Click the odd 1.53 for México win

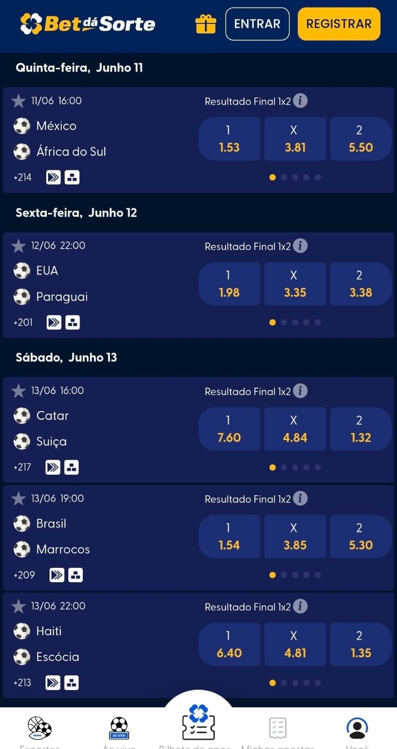point(229,139)
